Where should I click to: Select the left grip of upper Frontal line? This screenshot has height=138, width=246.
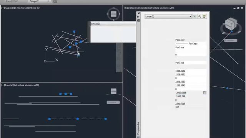tap(60, 94)
